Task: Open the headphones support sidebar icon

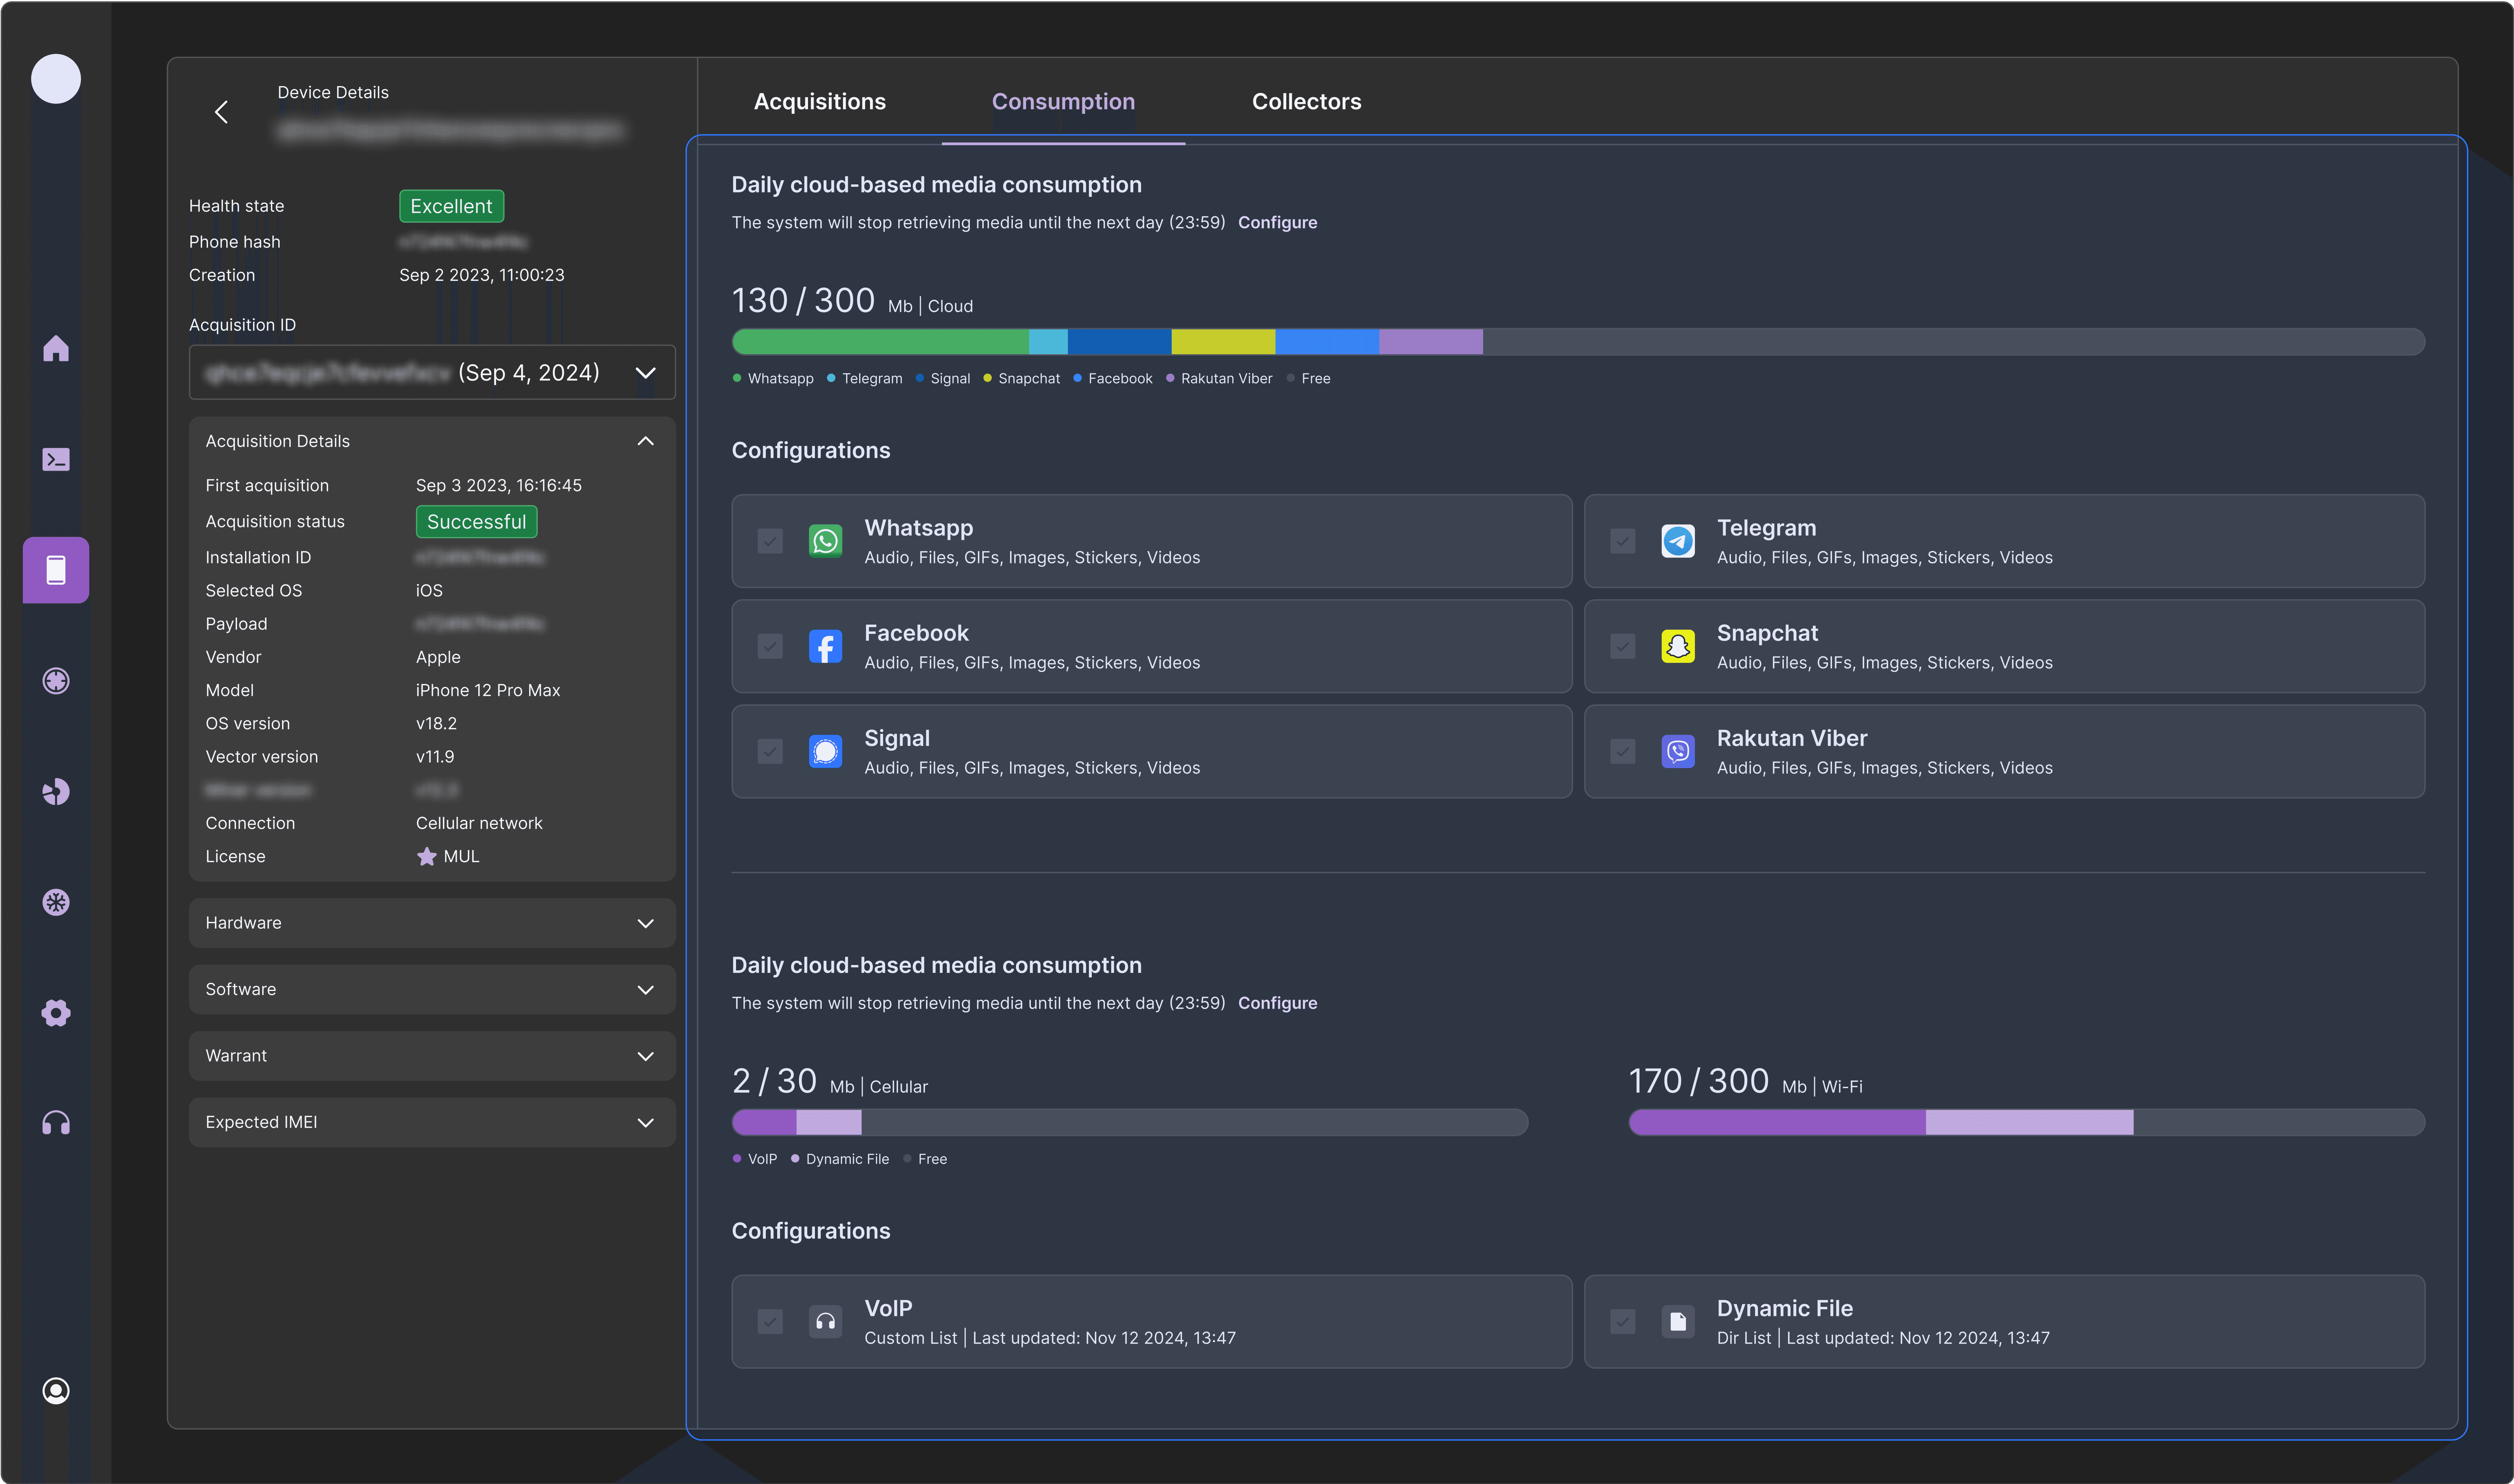Action: click(56, 1123)
